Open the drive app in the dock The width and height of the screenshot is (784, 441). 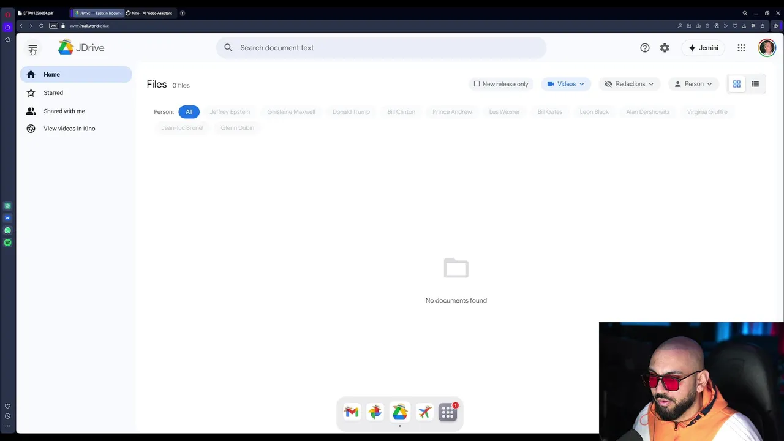tap(399, 412)
